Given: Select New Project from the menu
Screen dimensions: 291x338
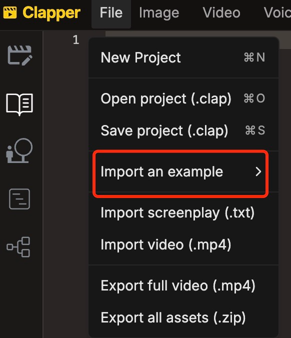Looking at the screenshot, I should point(183,57).
